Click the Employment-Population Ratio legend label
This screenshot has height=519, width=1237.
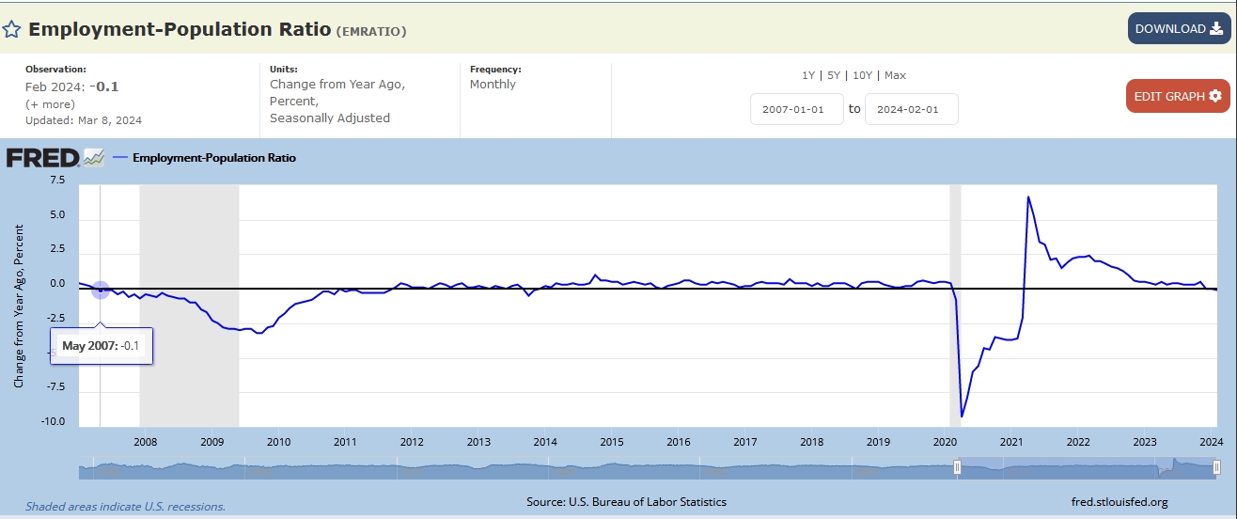pyautogui.click(x=214, y=158)
